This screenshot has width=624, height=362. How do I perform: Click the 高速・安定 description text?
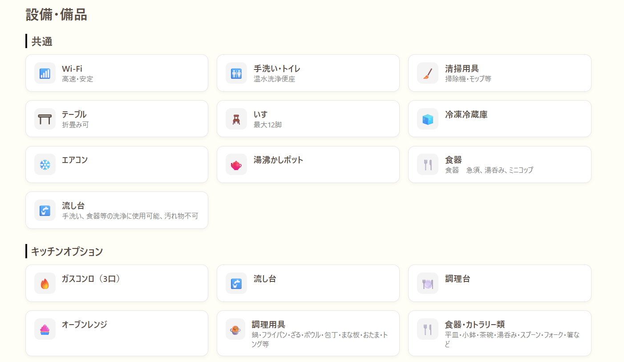[78, 79]
